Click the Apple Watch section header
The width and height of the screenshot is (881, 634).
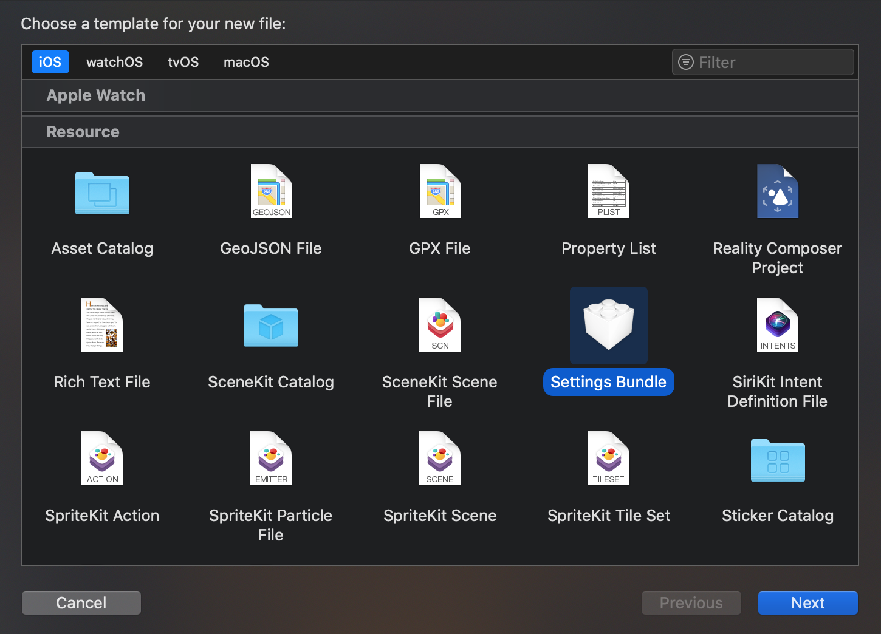(x=440, y=95)
